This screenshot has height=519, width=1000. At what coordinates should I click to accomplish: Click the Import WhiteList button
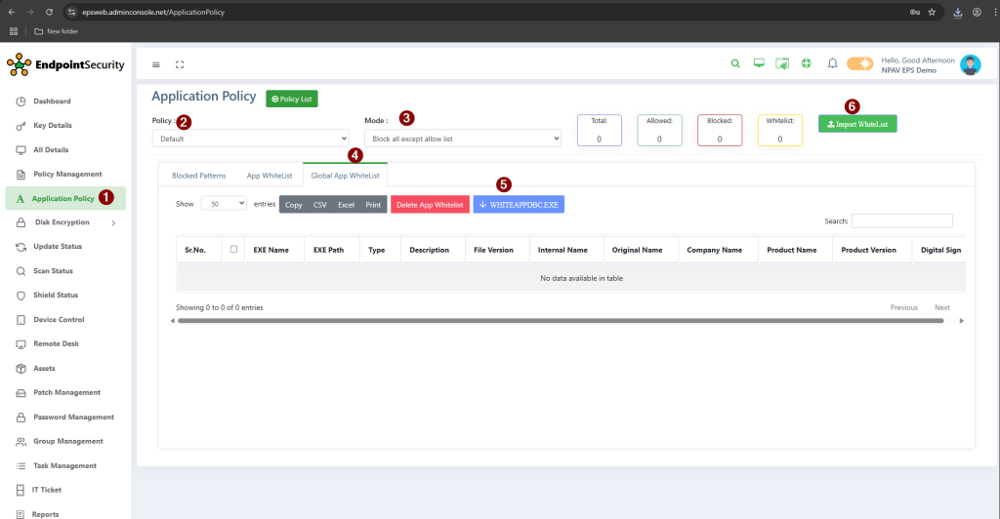[x=856, y=124]
